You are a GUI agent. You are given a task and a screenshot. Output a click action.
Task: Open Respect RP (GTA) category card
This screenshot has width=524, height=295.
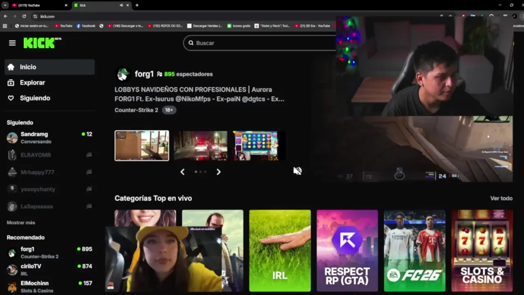click(347, 251)
